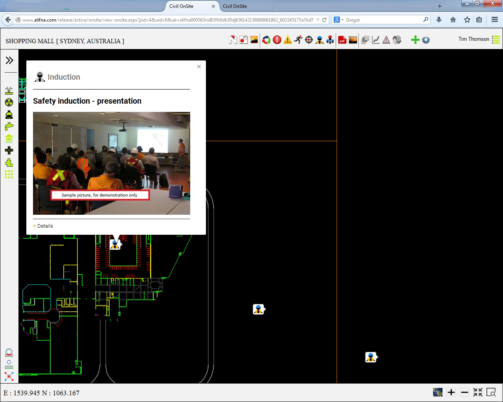This screenshot has height=402, width=503.
Task: Switch to the second Civil OnSite tab
Action: click(x=235, y=6)
